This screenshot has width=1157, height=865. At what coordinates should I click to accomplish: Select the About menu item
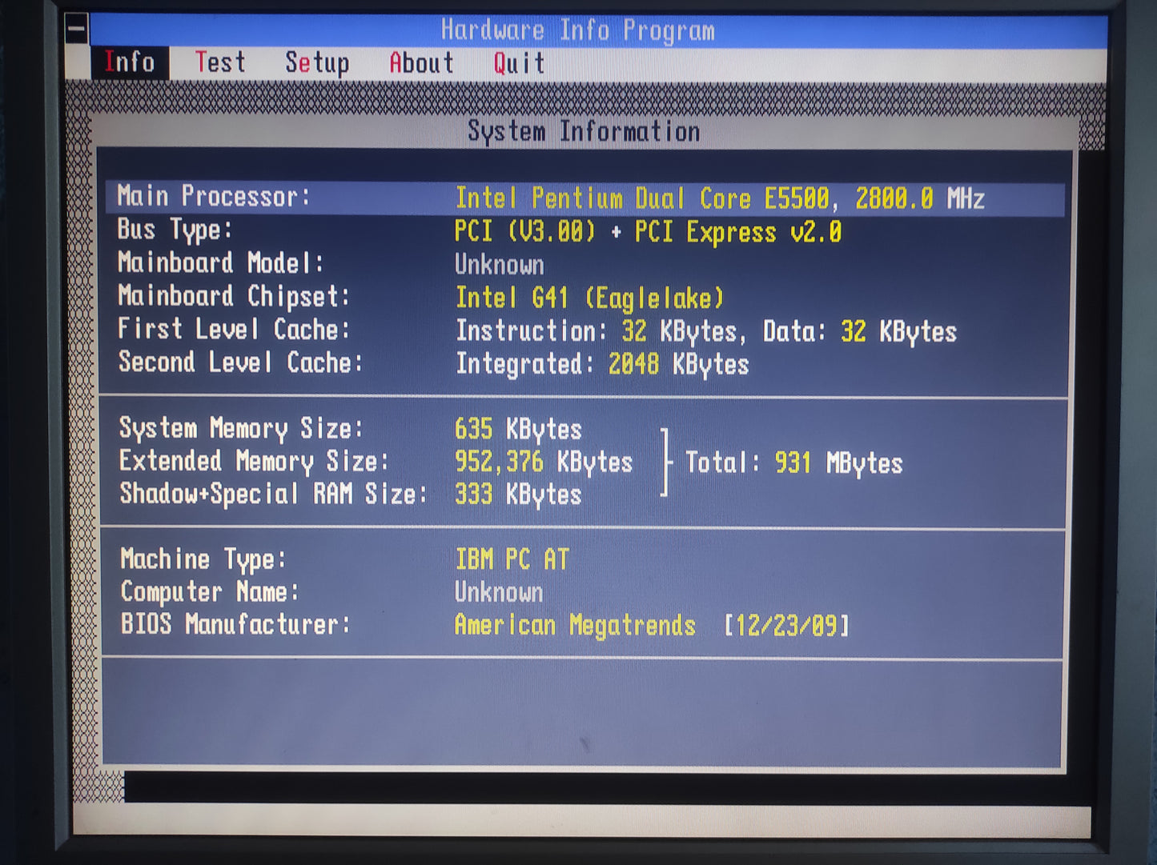421,63
